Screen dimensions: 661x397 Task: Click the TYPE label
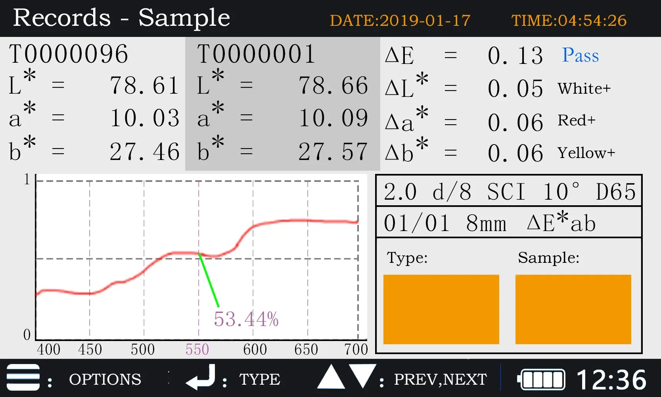[x=260, y=380]
